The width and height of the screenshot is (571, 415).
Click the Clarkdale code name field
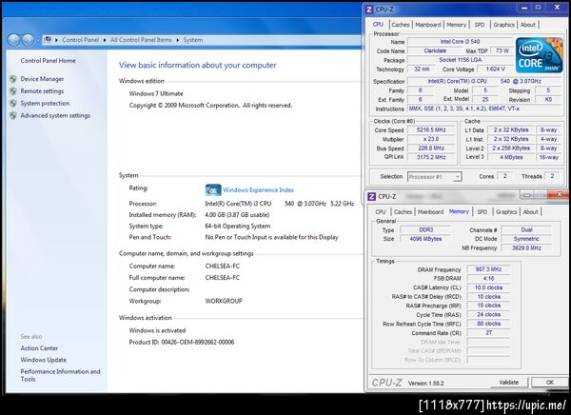pos(435,50)
